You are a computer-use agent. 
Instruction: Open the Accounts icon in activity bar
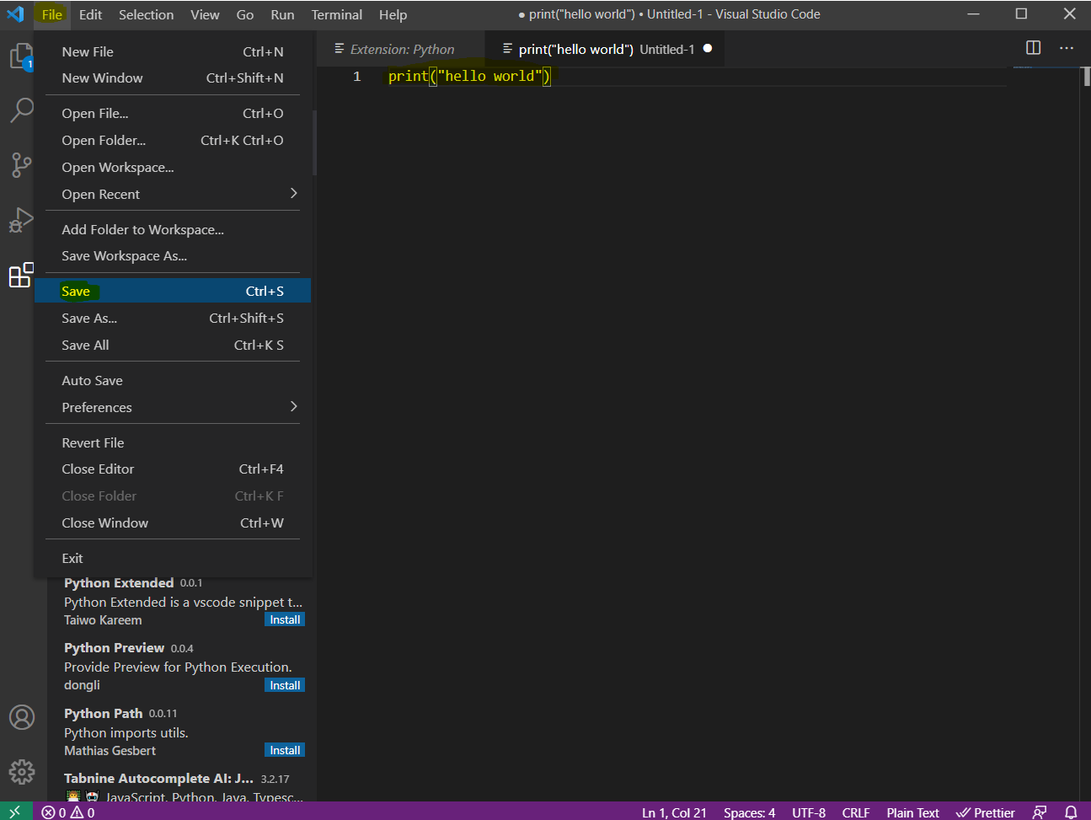[22, 717]
